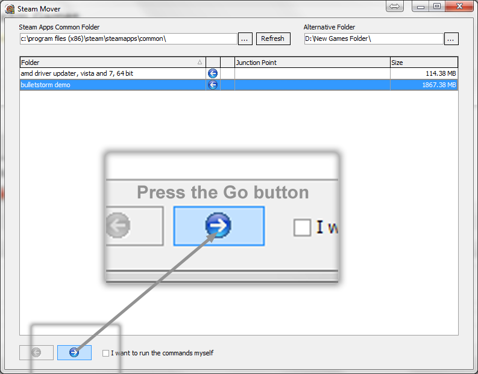Image resolution: width=478 pixels, height=374 pixels.
Task: Browse for the Alternative Folder
Action: [451, 39]
